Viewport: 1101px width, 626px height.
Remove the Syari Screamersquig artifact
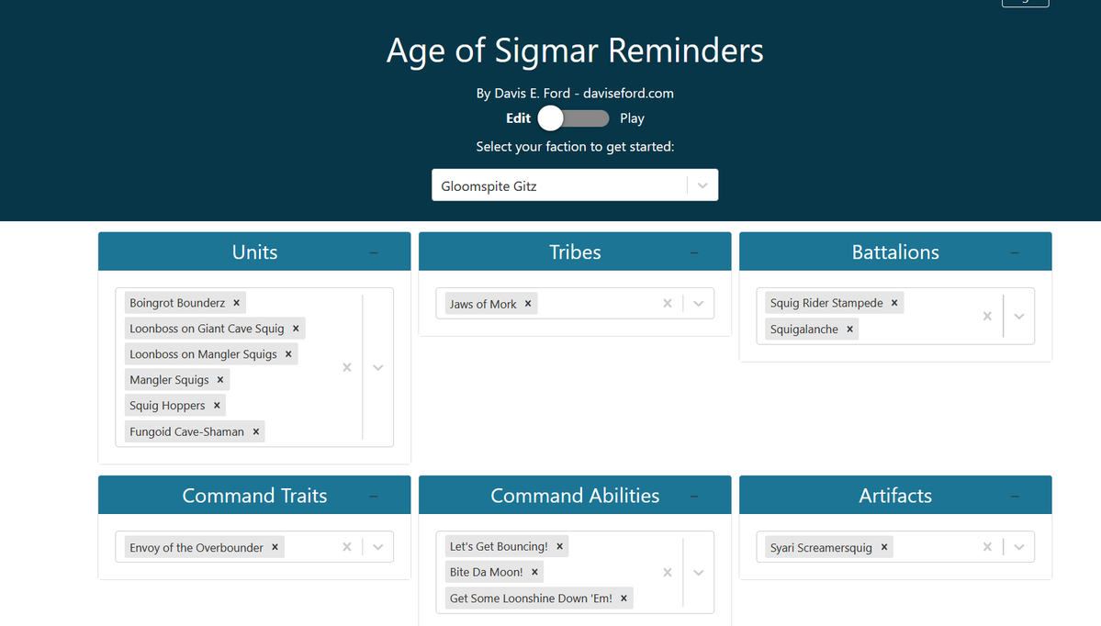pyautogui.click(x=883, y=546)
